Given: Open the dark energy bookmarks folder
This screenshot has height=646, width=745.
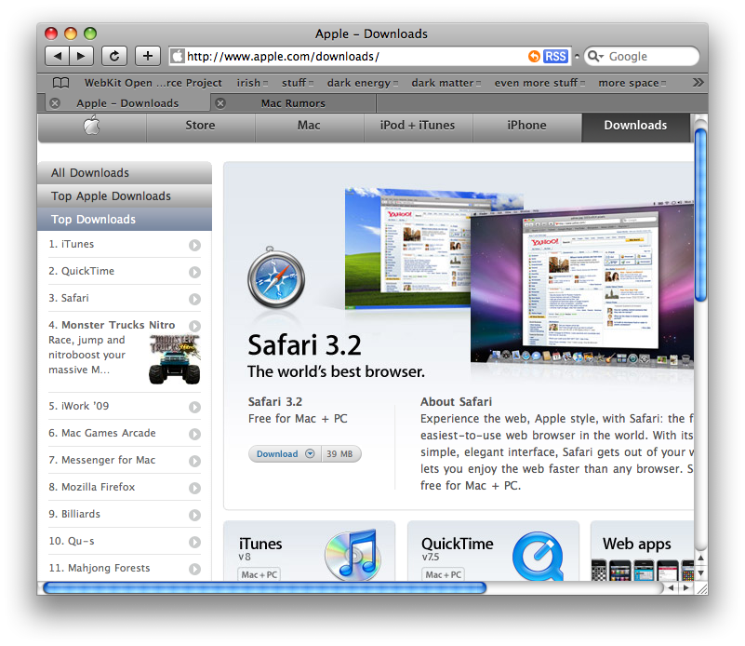Looking at the screenshot, I should pos(363,83).
